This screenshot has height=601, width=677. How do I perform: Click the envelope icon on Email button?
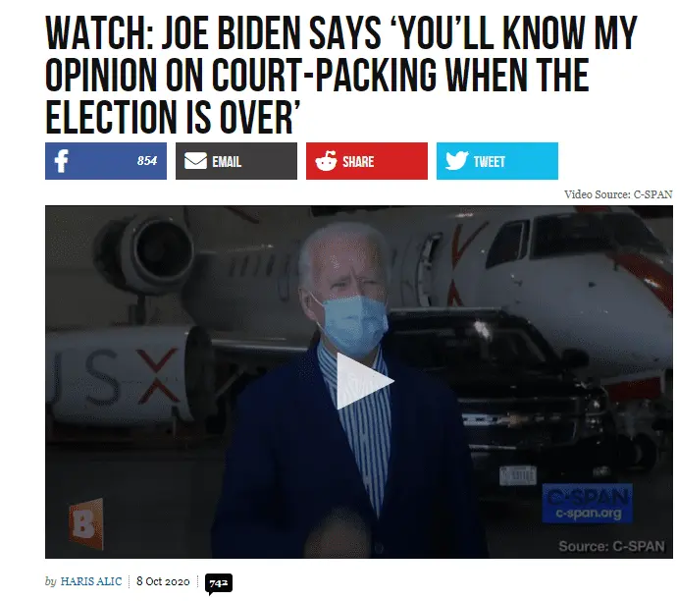(x=195, y=161)
